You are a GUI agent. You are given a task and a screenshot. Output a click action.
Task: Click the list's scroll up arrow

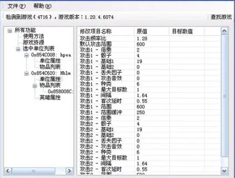(224, 31)
